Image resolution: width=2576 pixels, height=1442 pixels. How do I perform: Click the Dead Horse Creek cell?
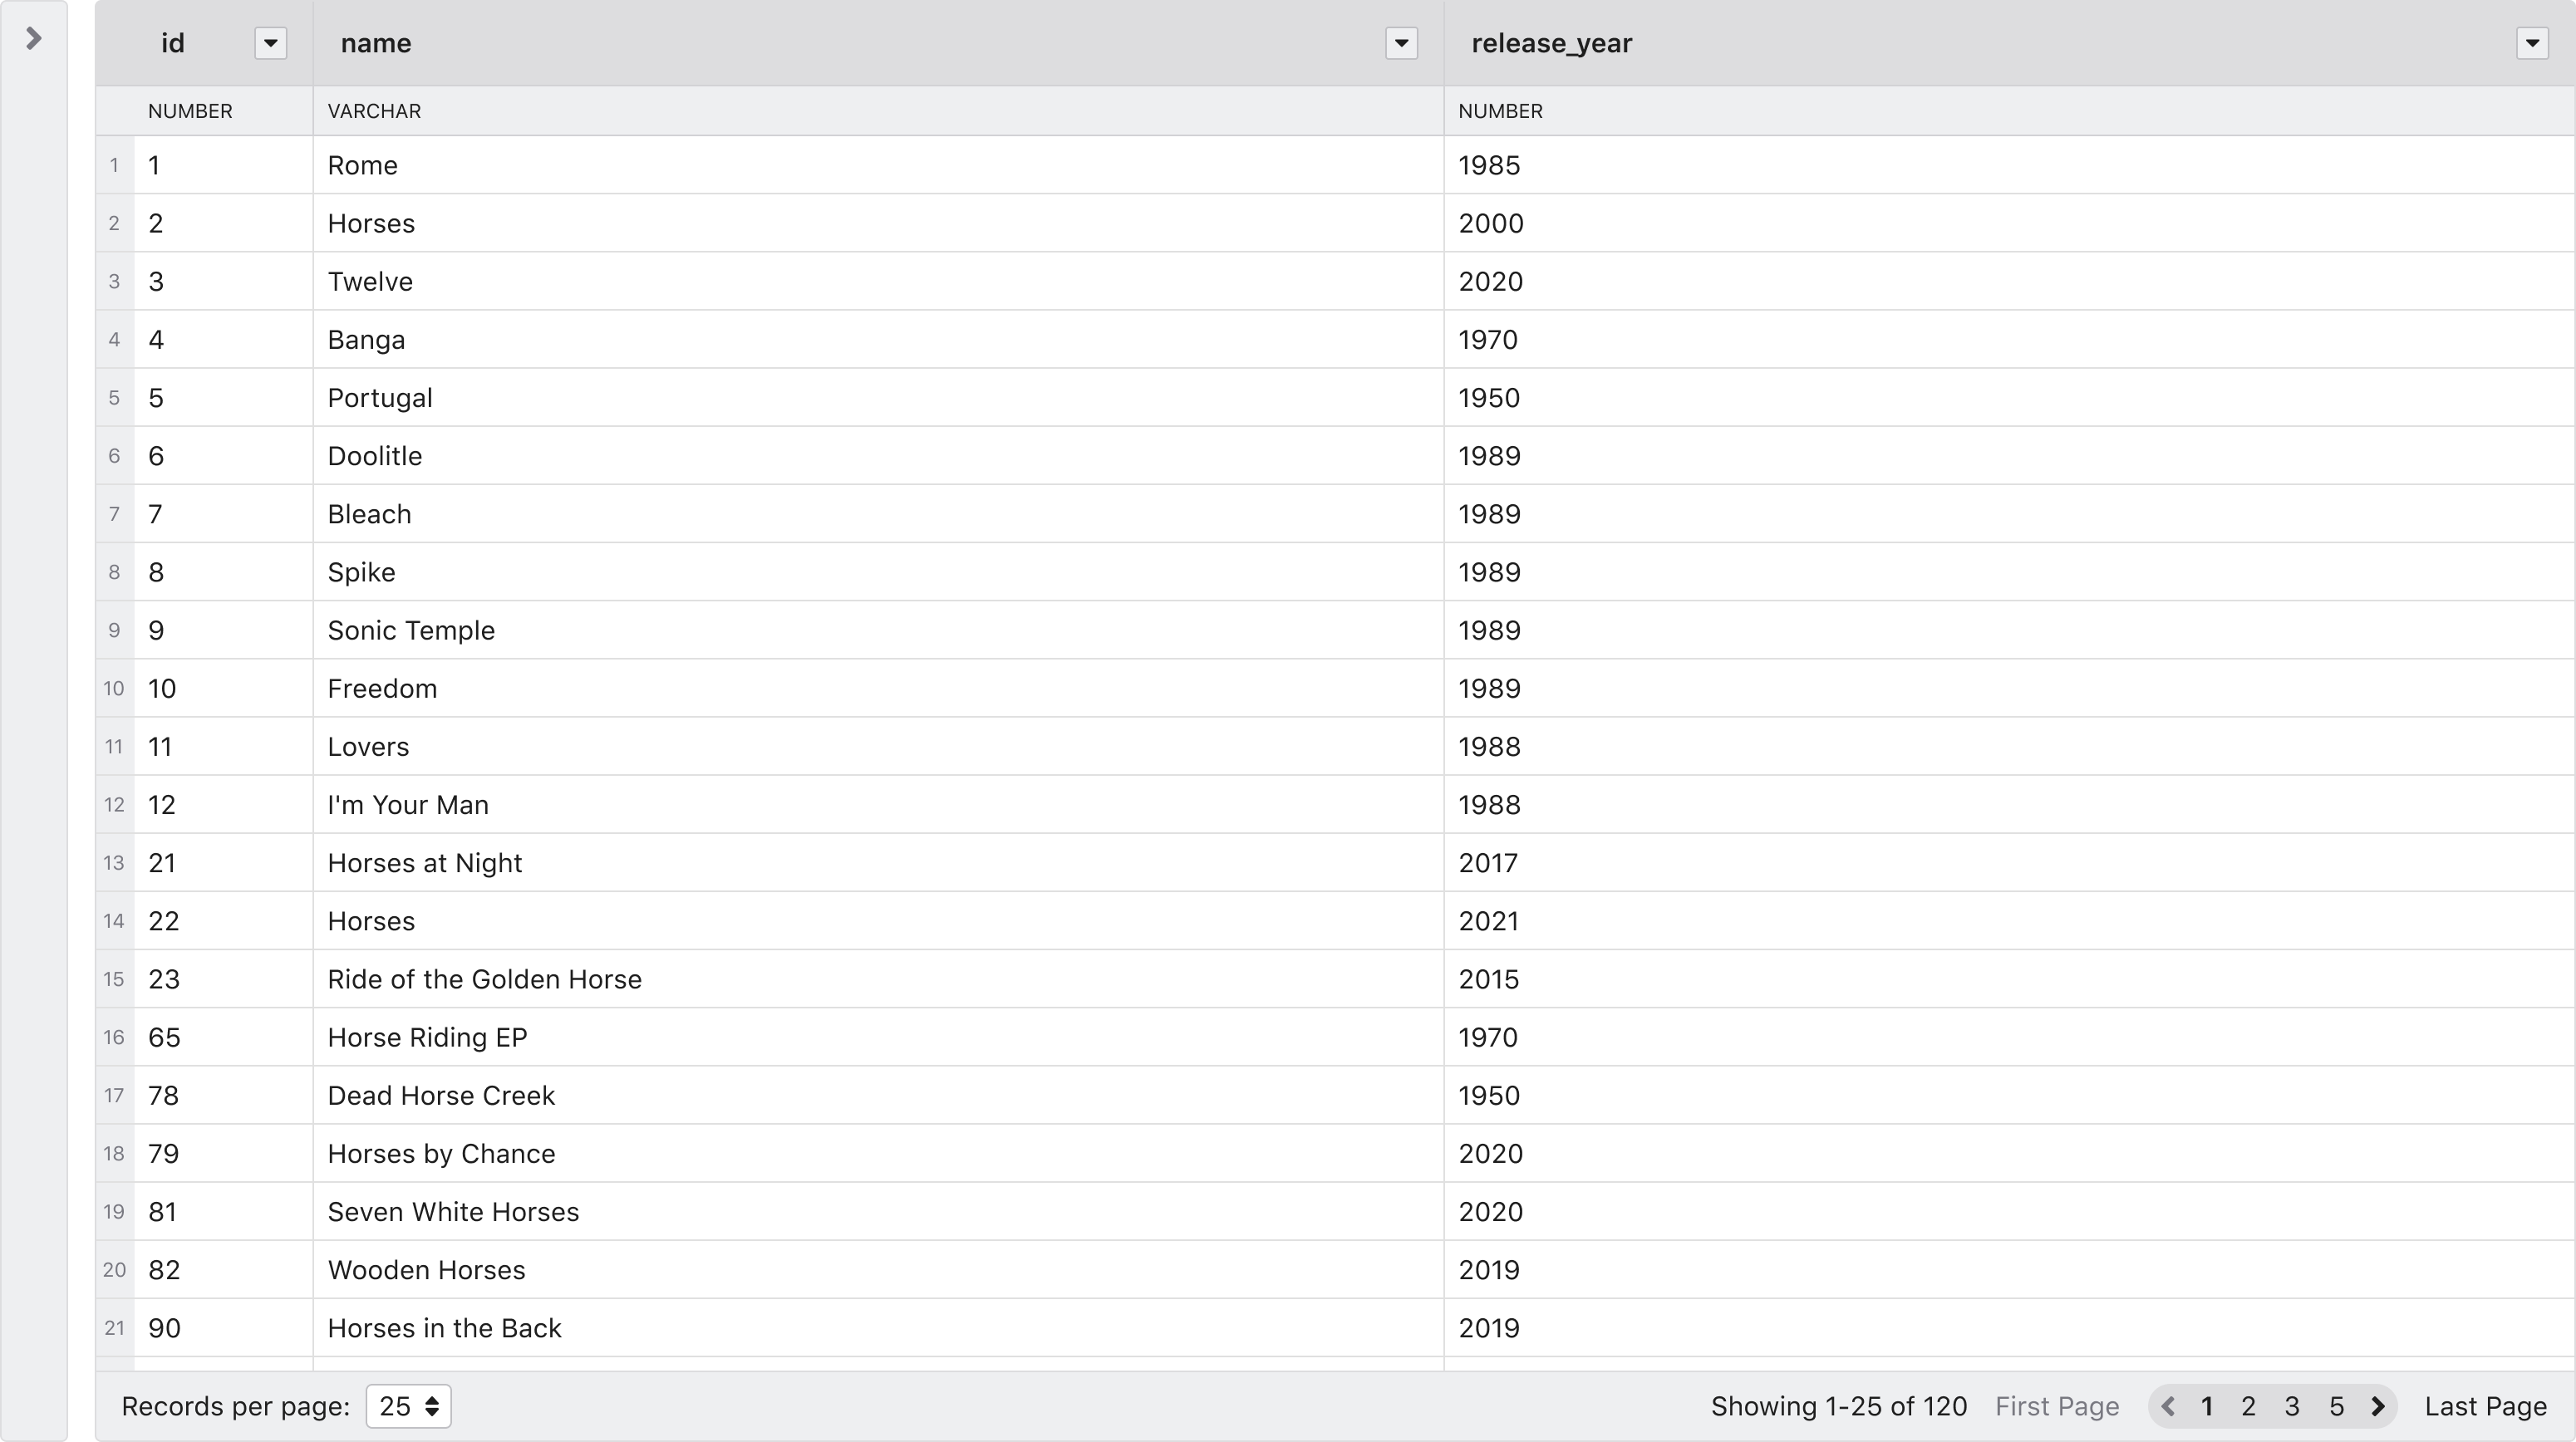pos(441,1096)
